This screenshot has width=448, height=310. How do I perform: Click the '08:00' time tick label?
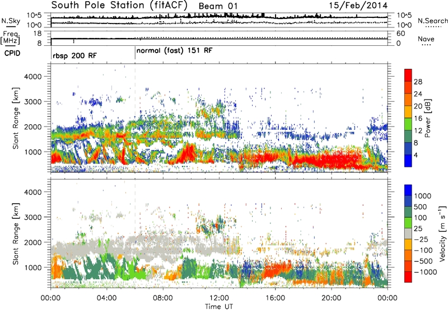tap(163, 298)
